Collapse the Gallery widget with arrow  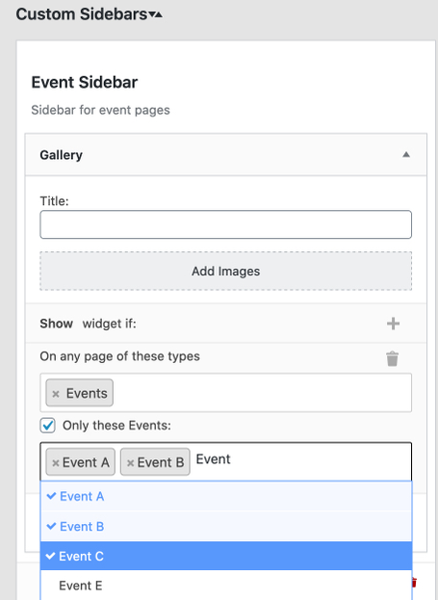coord(406,155)
